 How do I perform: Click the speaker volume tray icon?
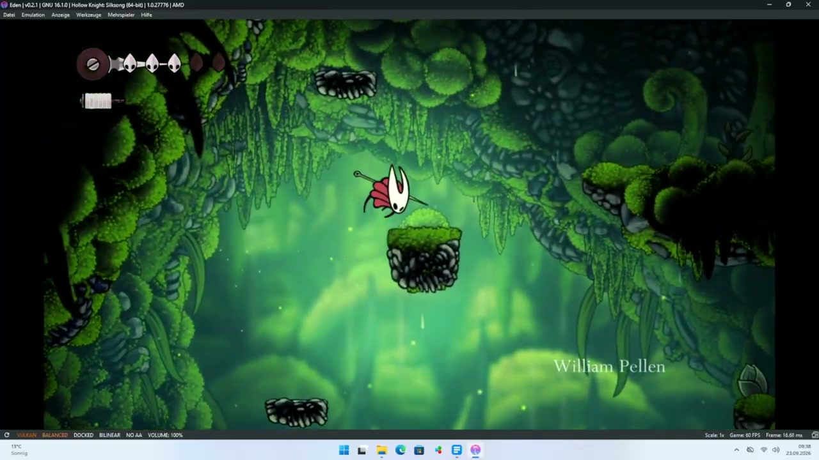775,450
